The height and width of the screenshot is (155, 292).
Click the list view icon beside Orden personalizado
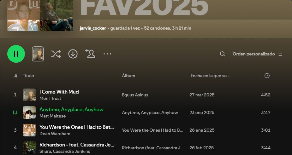pos(280,54)
